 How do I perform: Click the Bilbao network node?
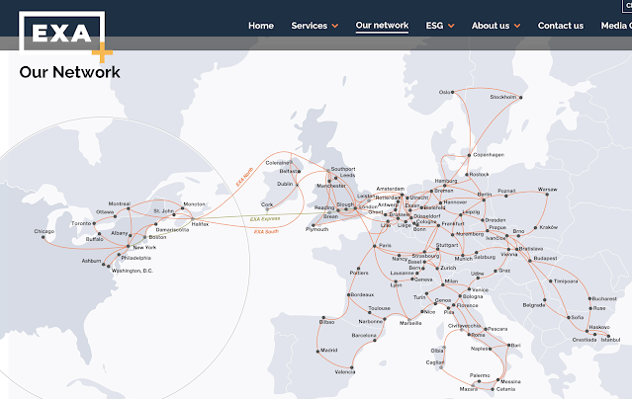click(x=323, y=318)
